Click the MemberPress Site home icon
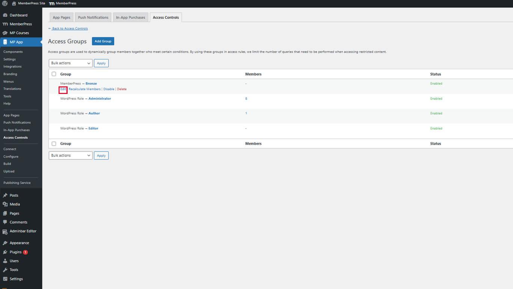This screenshot has width=513, height=289. coord(14,3)
